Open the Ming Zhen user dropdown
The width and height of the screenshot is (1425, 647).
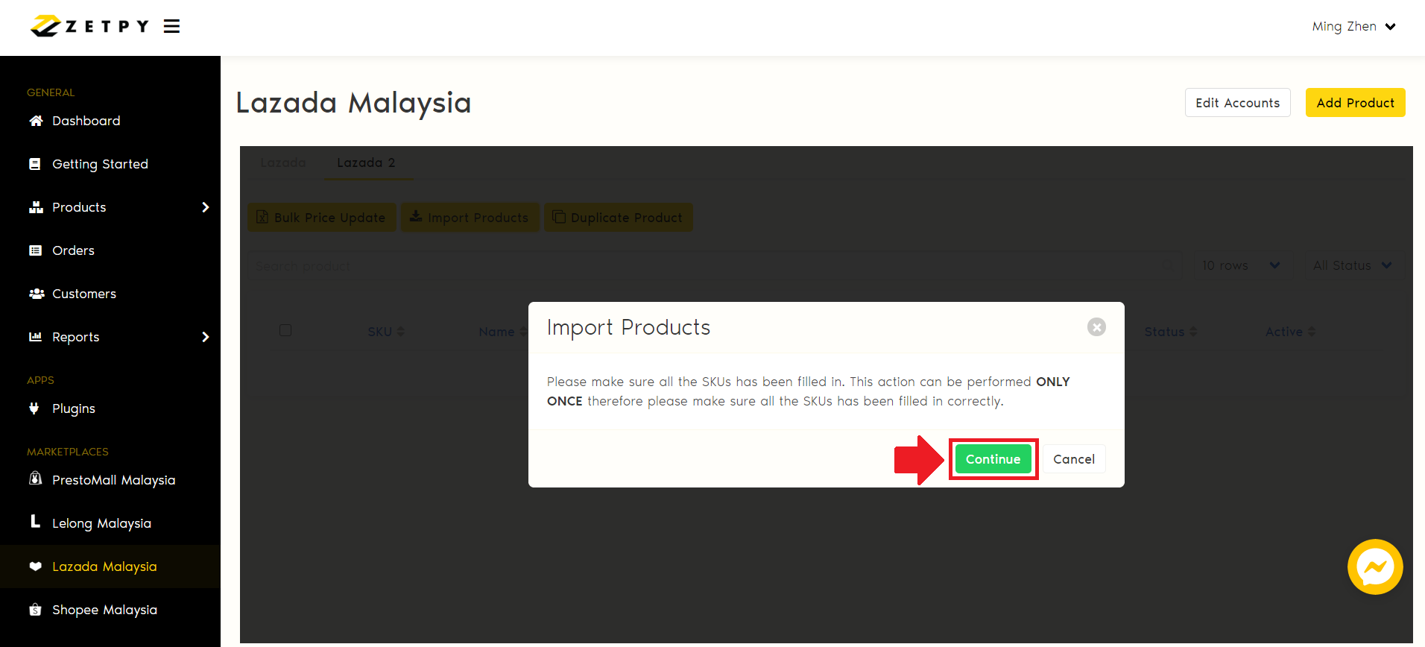click(x=1353, y=27)
